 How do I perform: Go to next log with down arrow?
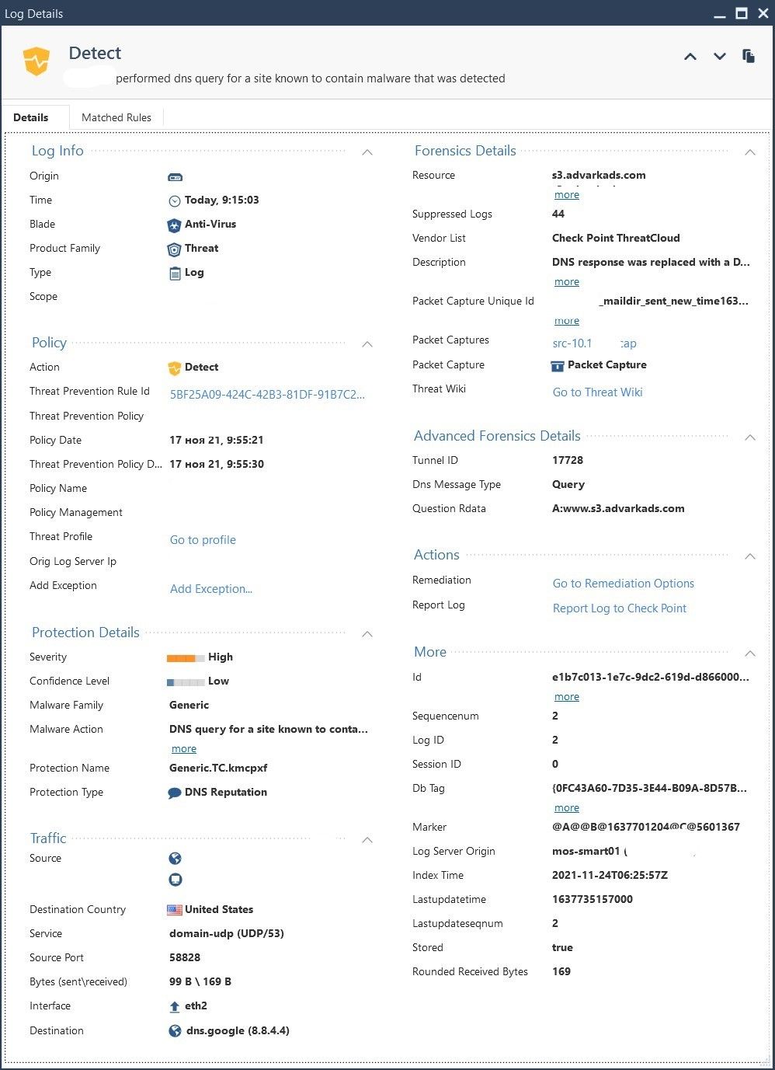tap(720, 57)
